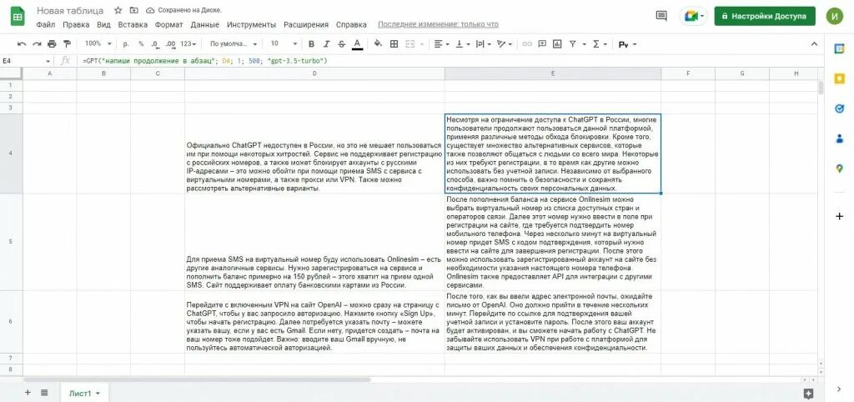Open zoom 100% dropdown
This screenshot has height=402, width=854.
pos(98,43)
